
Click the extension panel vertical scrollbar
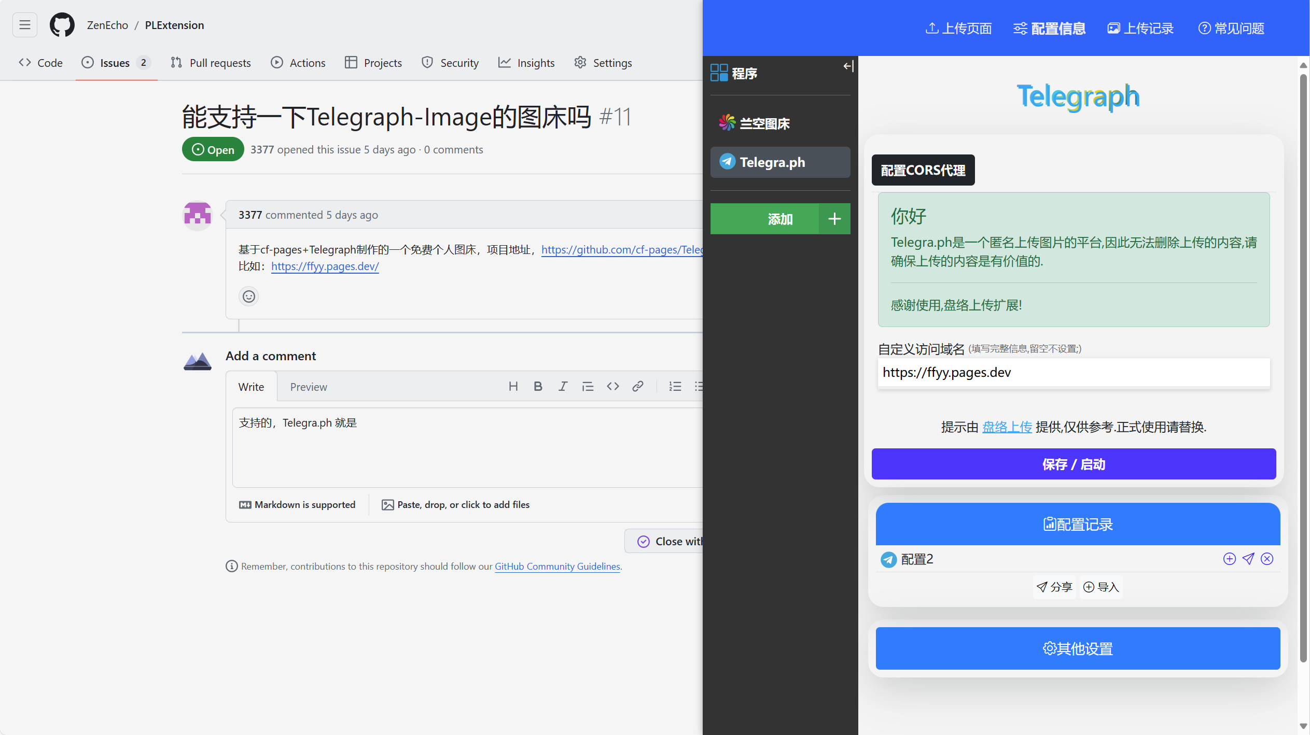click(1303, 368)
